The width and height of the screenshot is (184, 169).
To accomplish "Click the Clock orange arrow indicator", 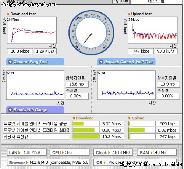I will coord(109,152).
